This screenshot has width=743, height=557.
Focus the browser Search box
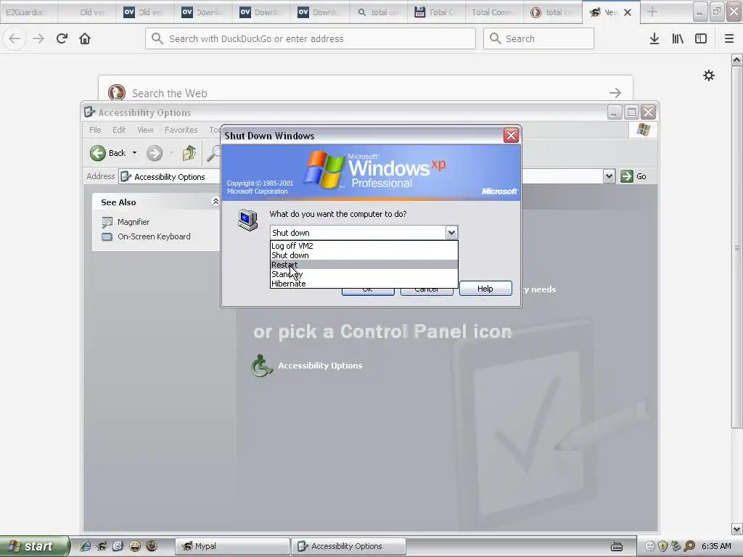coord(538,38)
